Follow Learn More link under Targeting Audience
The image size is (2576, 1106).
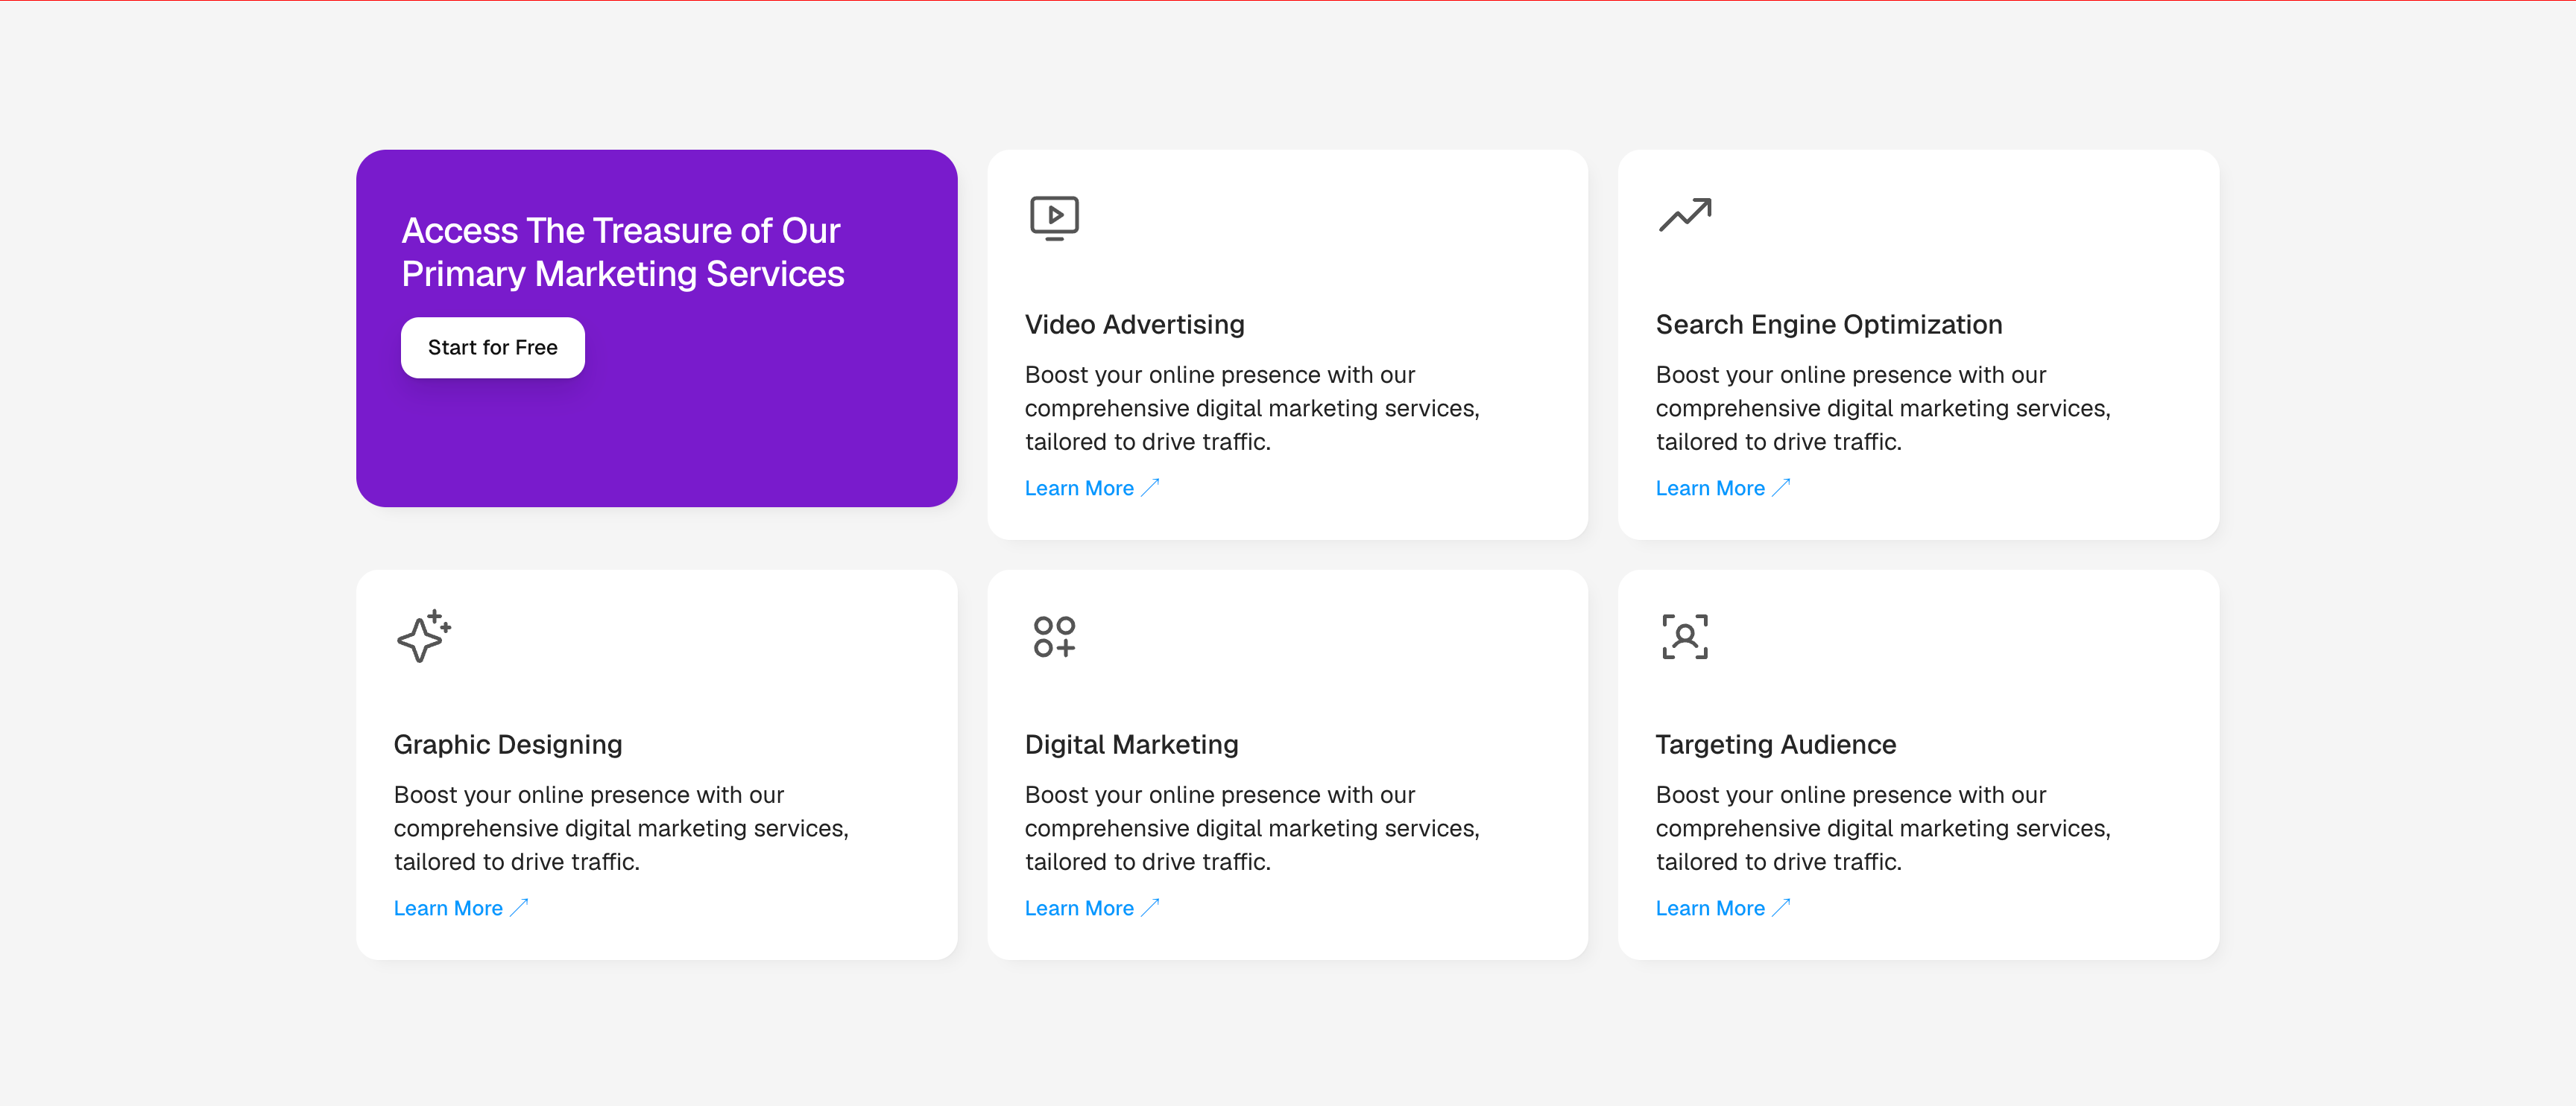1722,908
